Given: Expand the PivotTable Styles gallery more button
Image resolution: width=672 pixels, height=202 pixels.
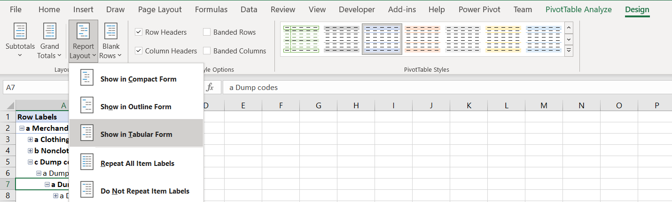Looking at the screenshot, I should (569, 50).
